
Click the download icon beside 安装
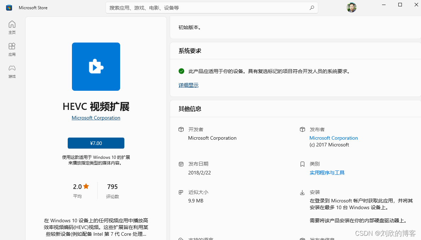tap(302, 192)
